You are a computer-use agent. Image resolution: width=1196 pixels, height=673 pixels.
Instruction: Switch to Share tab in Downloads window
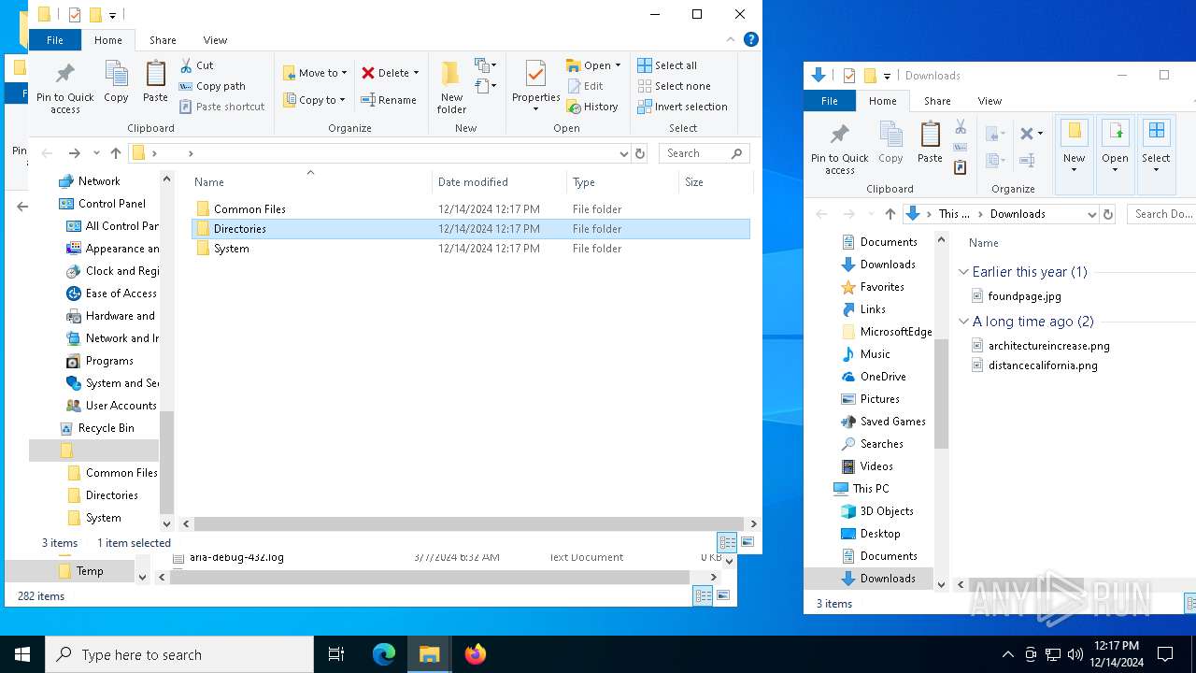(x=937, y=101)
